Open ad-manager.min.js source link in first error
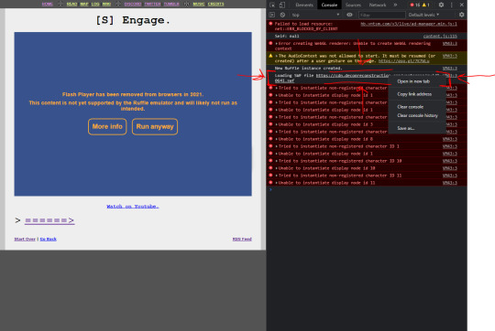Viewport: 495px width, 331px height. pos(409,24)
